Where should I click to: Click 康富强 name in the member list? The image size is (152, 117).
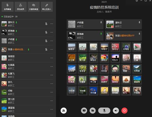[11, 108]
